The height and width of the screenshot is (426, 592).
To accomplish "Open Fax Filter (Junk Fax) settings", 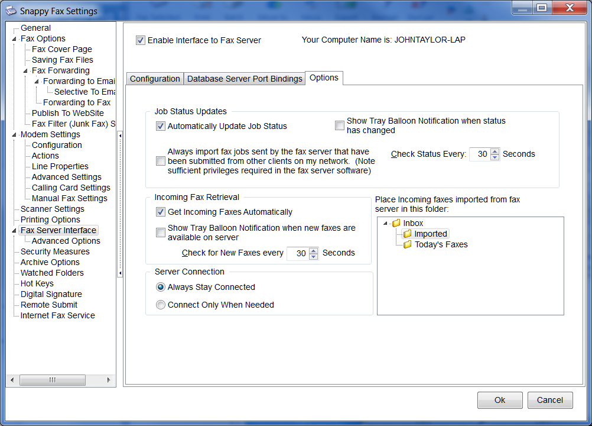I will pos(73,124).
